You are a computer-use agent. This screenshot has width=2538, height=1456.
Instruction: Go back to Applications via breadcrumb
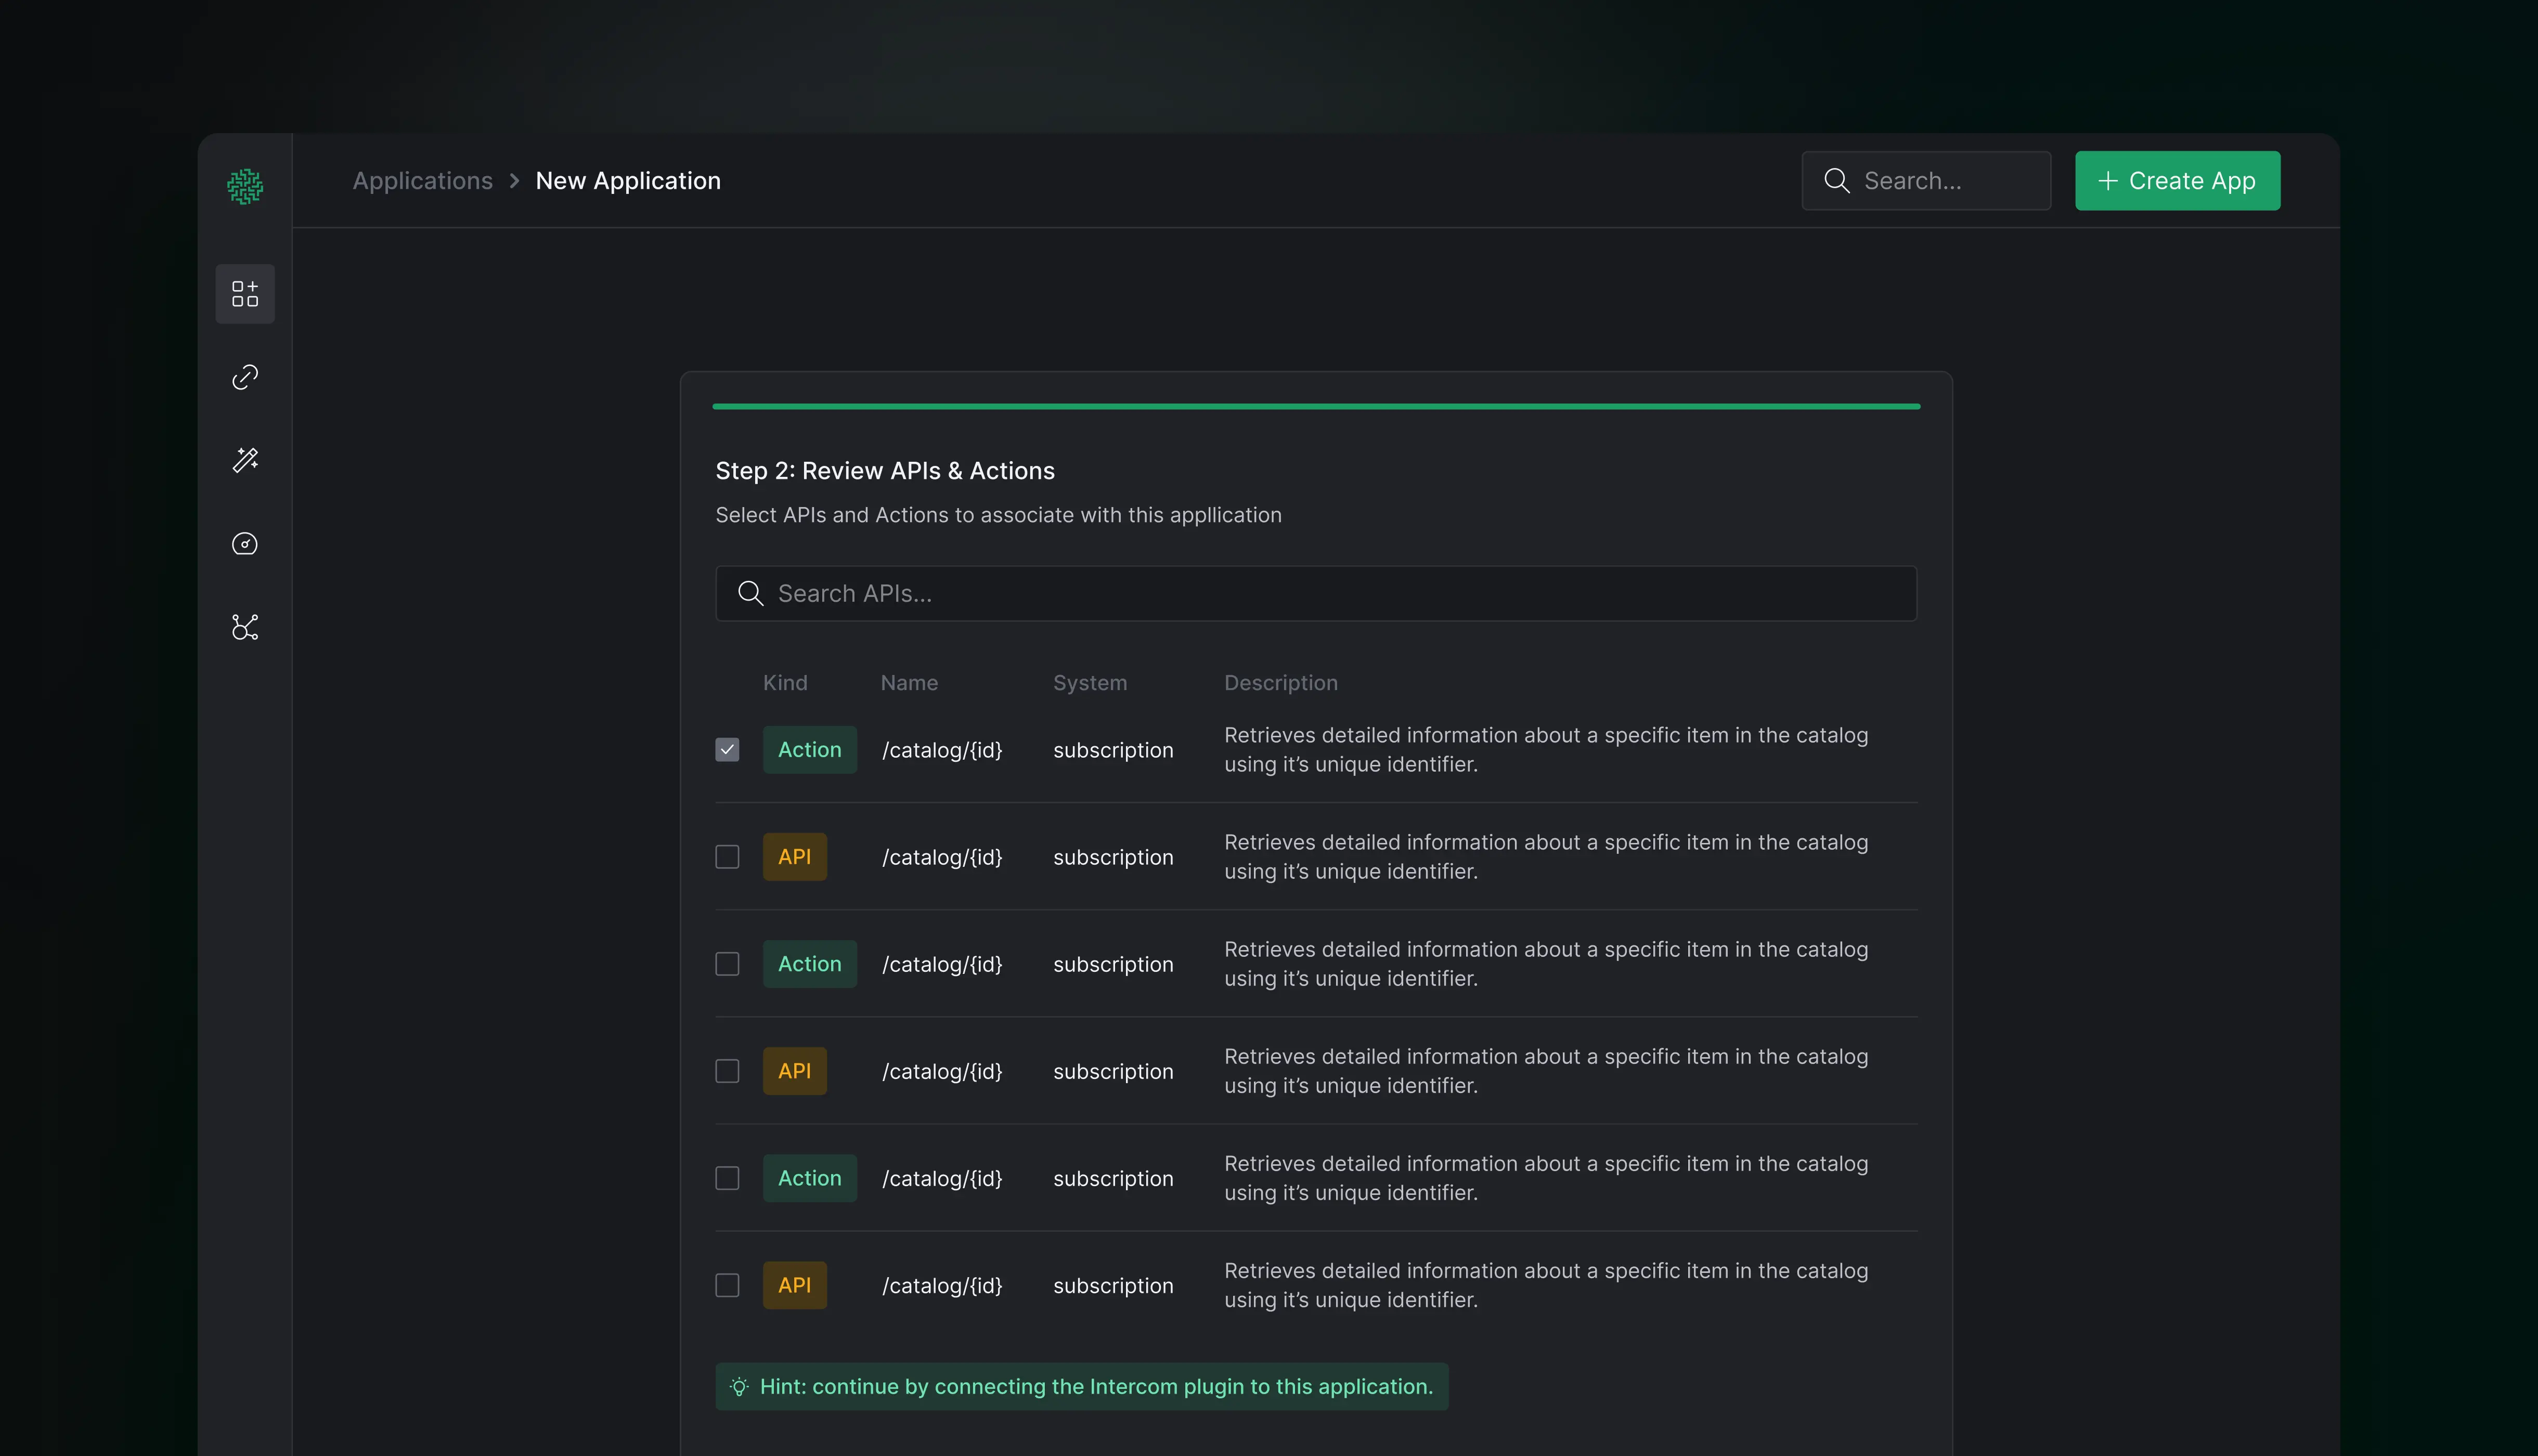423,181
